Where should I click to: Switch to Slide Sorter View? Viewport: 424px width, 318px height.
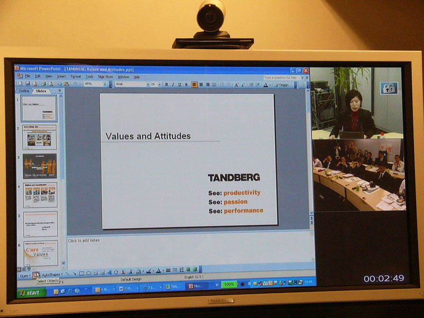[x=24, y=269]
